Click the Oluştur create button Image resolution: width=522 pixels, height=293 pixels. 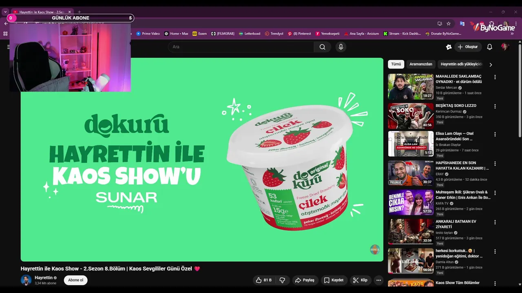(467, 47)
